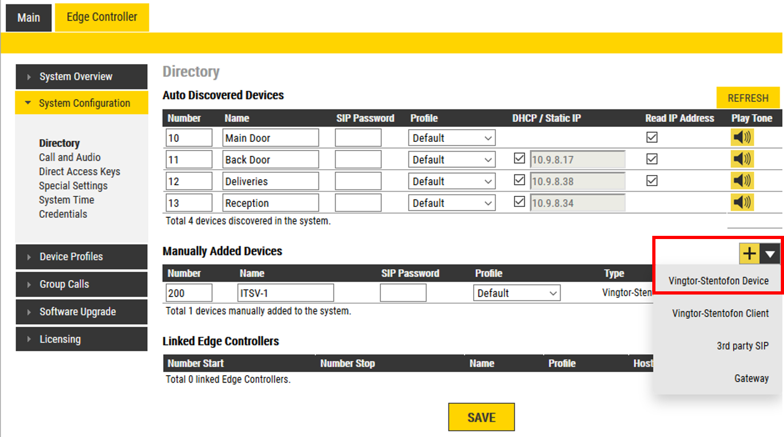Open Profile dropdown for ITSV-1 device

(516, 293)
